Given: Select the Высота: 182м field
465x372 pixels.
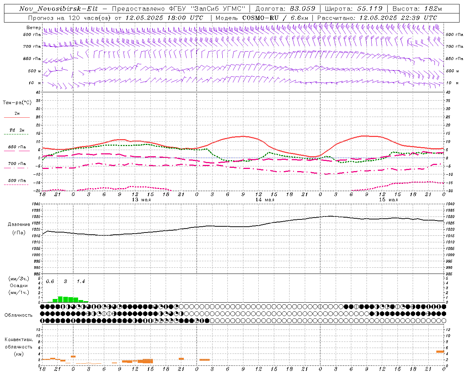Looking at the screenshot, I should click(x=417, y=9).
